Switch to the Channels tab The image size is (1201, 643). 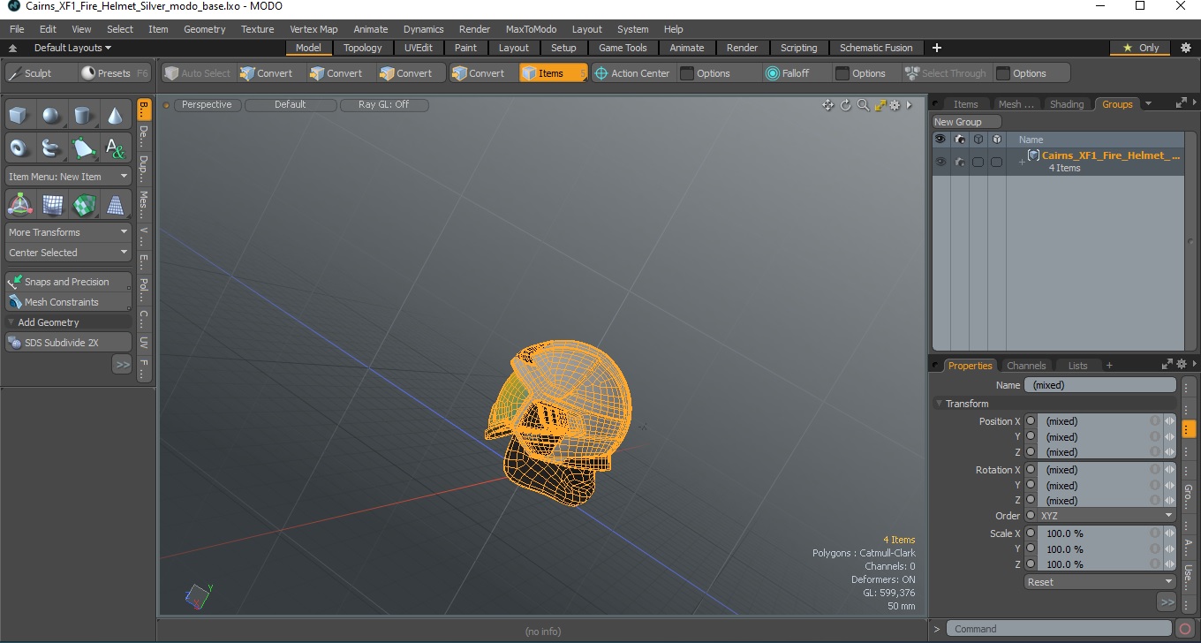point(1026,366)
